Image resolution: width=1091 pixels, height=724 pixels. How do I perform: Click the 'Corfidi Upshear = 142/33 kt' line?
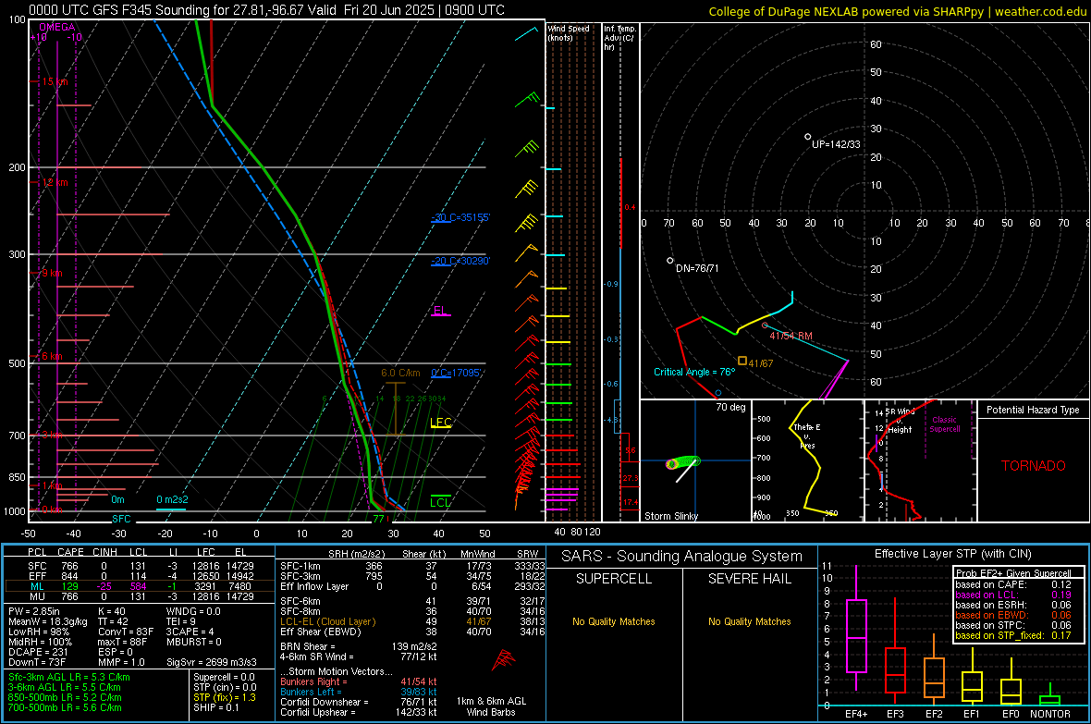[359, 712]
